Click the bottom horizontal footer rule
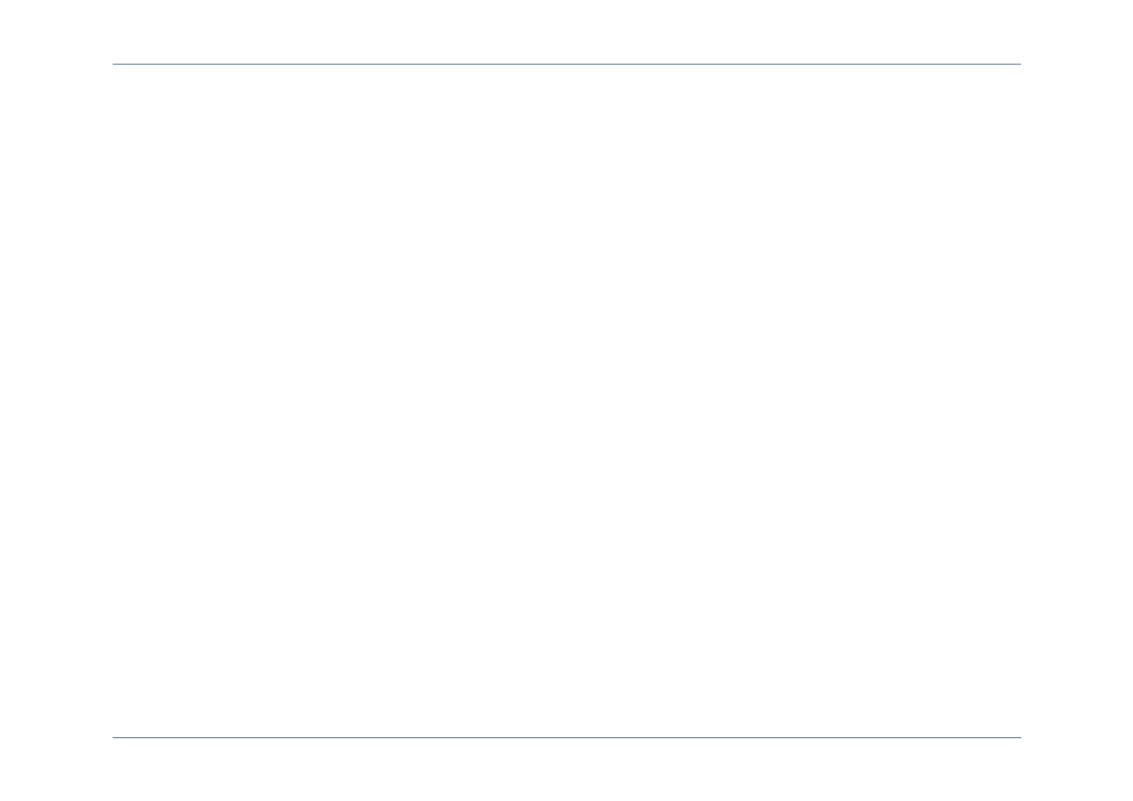The width and height of the screenshot is (1133, 801). point(566,737)
